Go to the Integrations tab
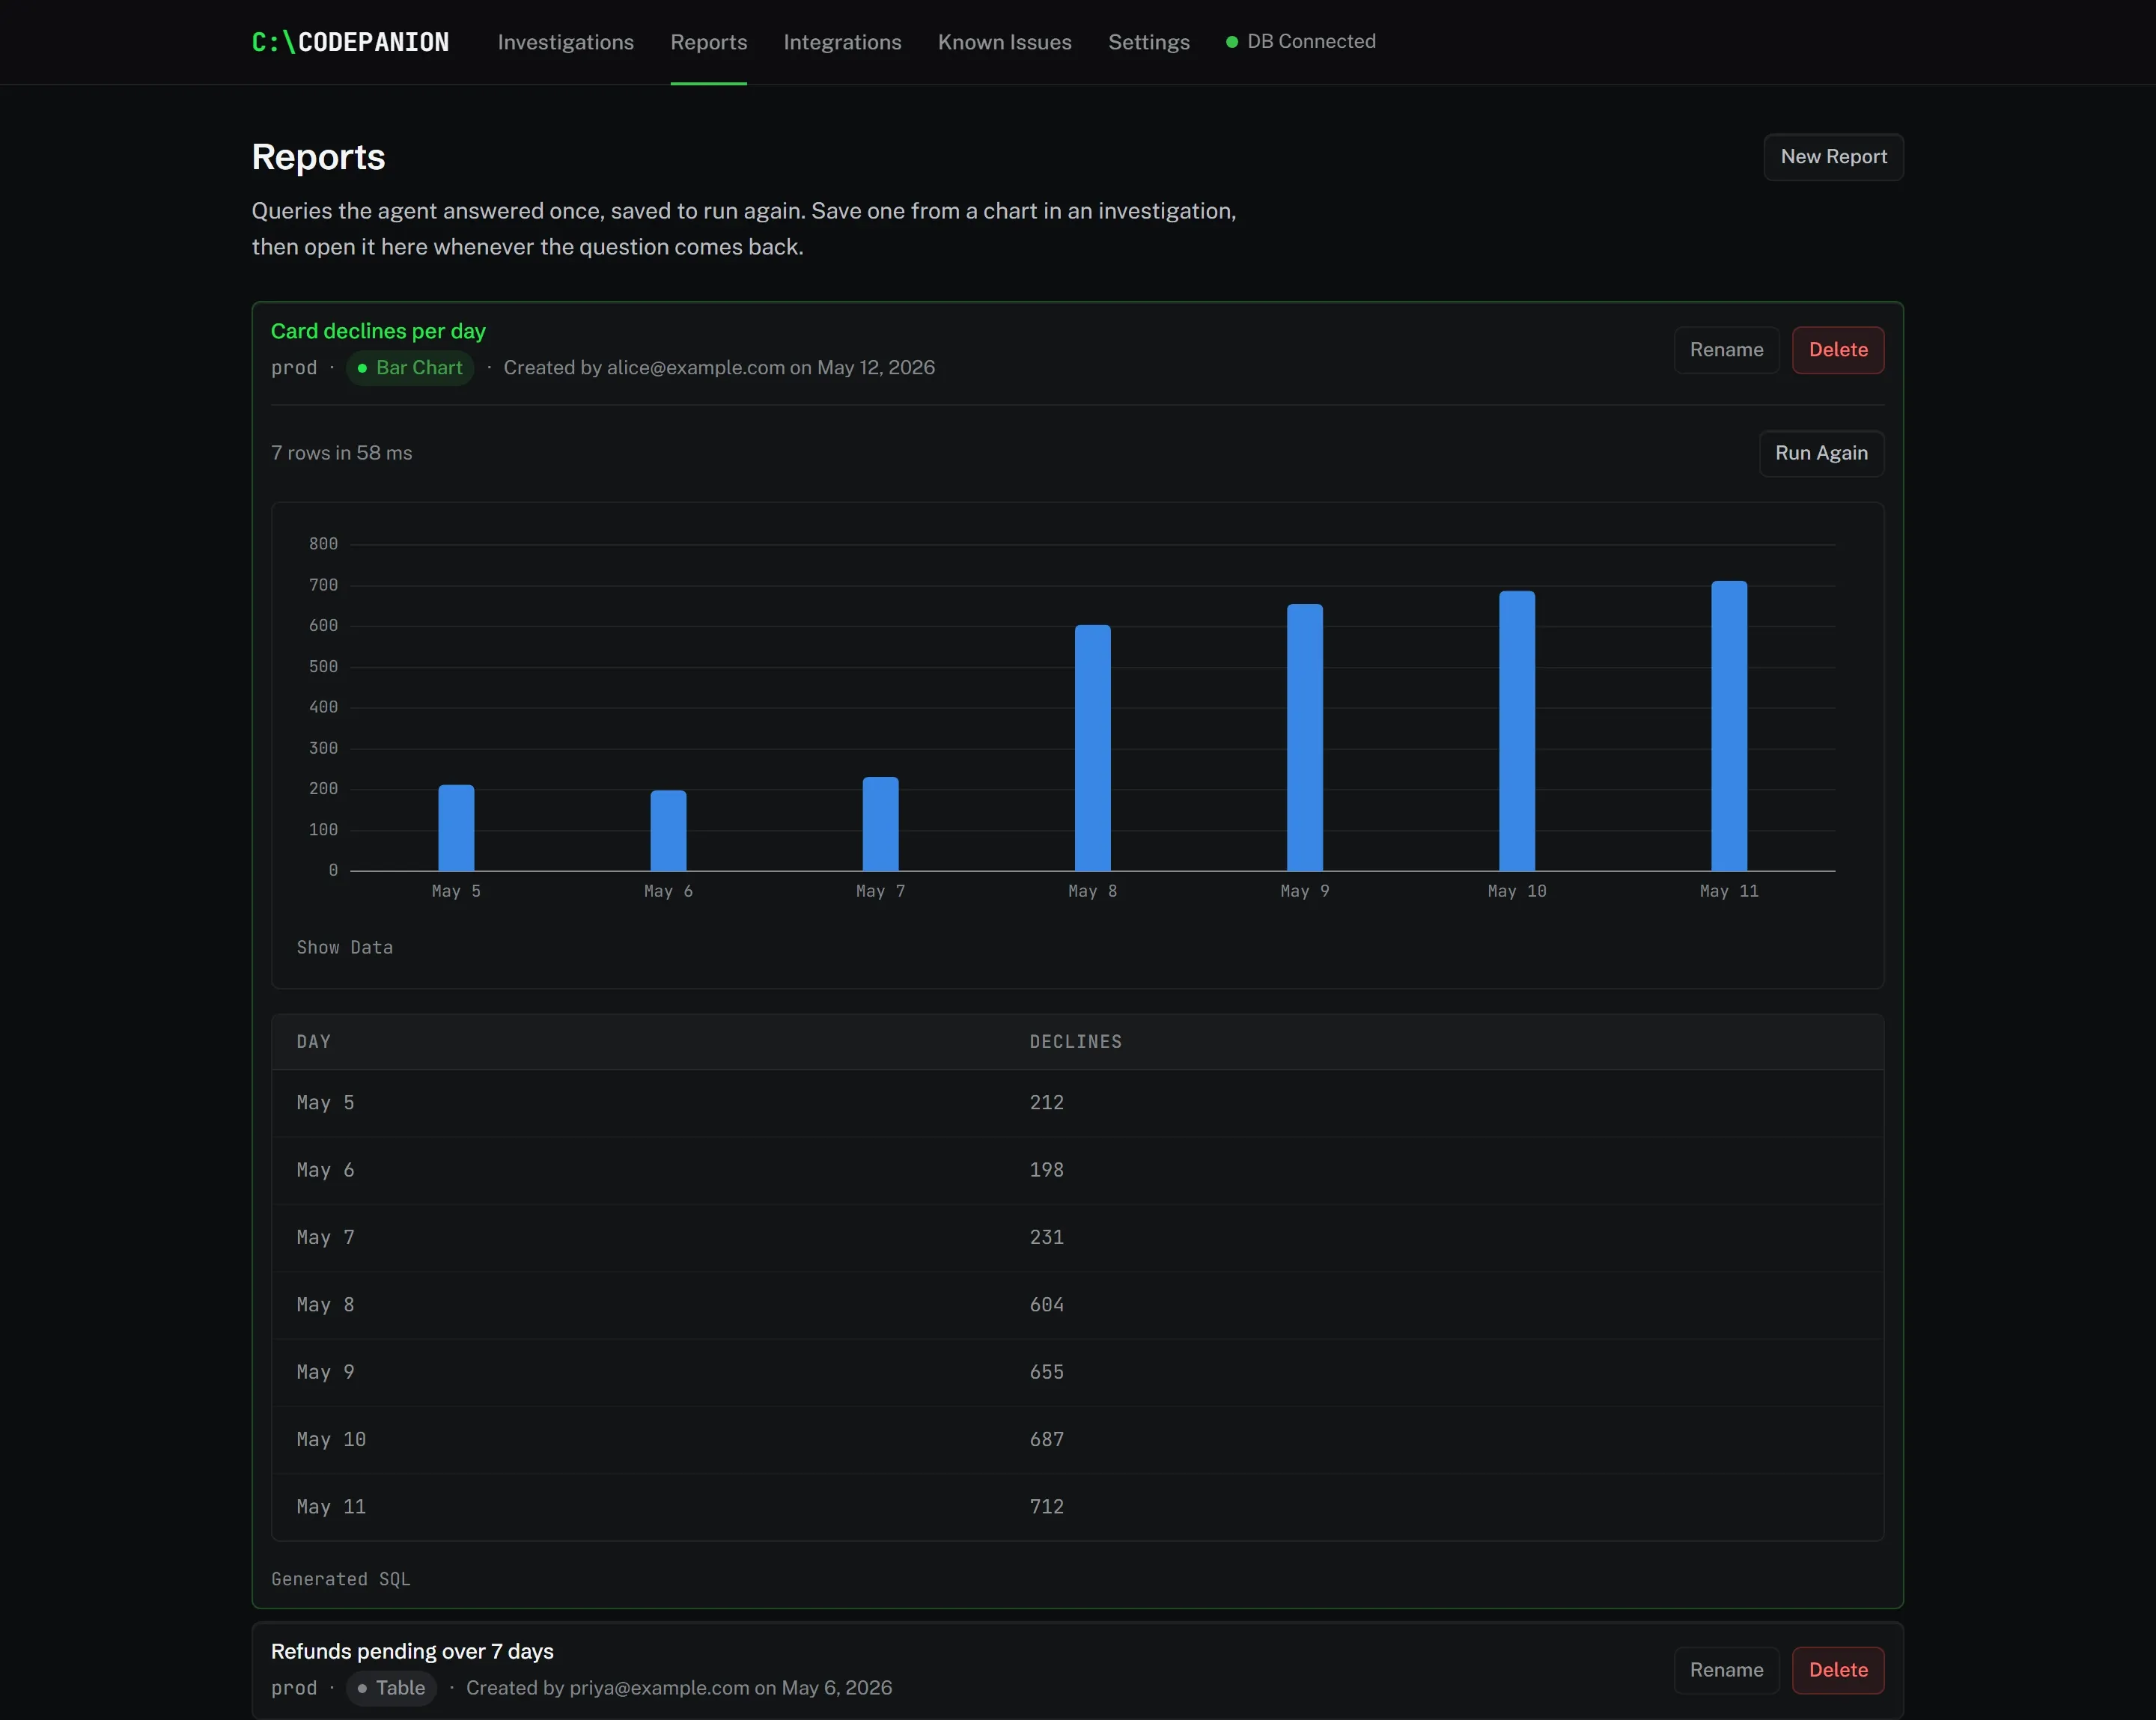The width and height of the screenshot is (2156, 1720). (842, 42)
